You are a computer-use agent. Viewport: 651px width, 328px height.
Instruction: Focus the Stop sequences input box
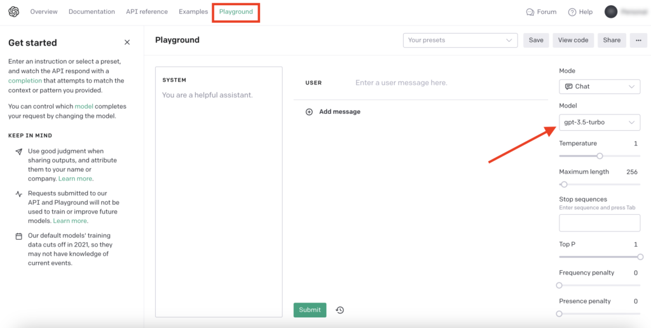point(600,223)
